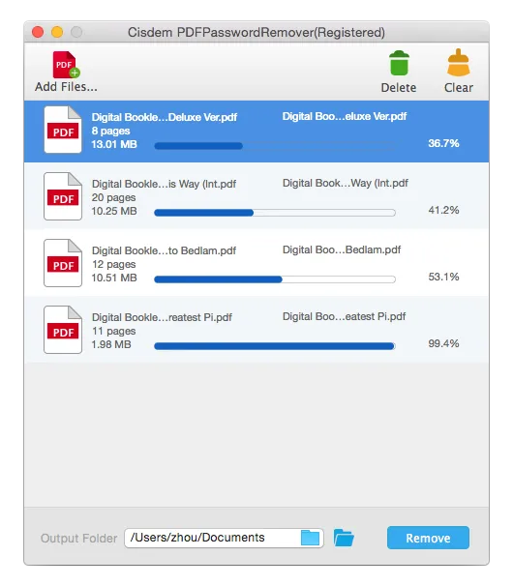Select file name Digital Bookle…to Bedlam.pdf

coord(164,250)
